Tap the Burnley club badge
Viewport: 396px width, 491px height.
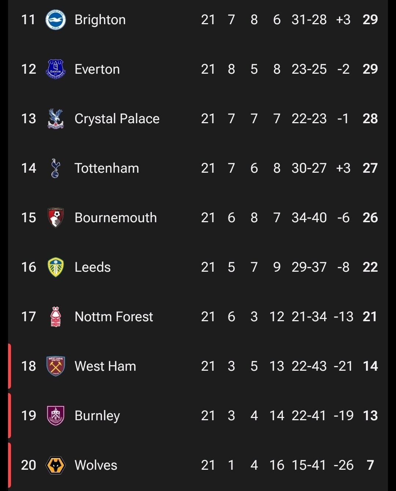[55, 415]
